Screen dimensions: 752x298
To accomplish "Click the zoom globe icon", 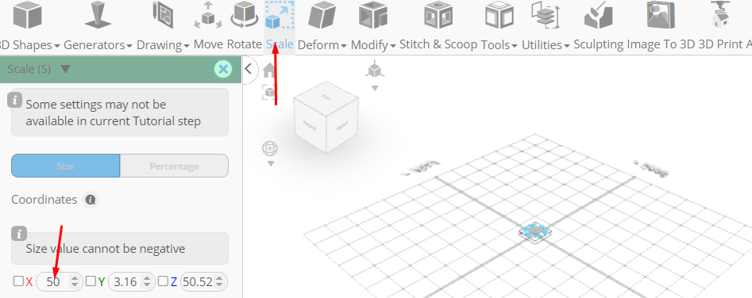I will click(x=270, y=149).
